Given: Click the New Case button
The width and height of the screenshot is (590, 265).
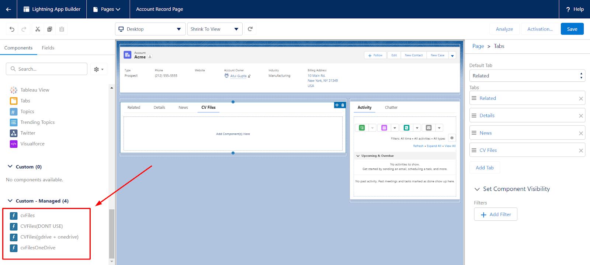Looking at the screenshot, I should coord(437,55).
